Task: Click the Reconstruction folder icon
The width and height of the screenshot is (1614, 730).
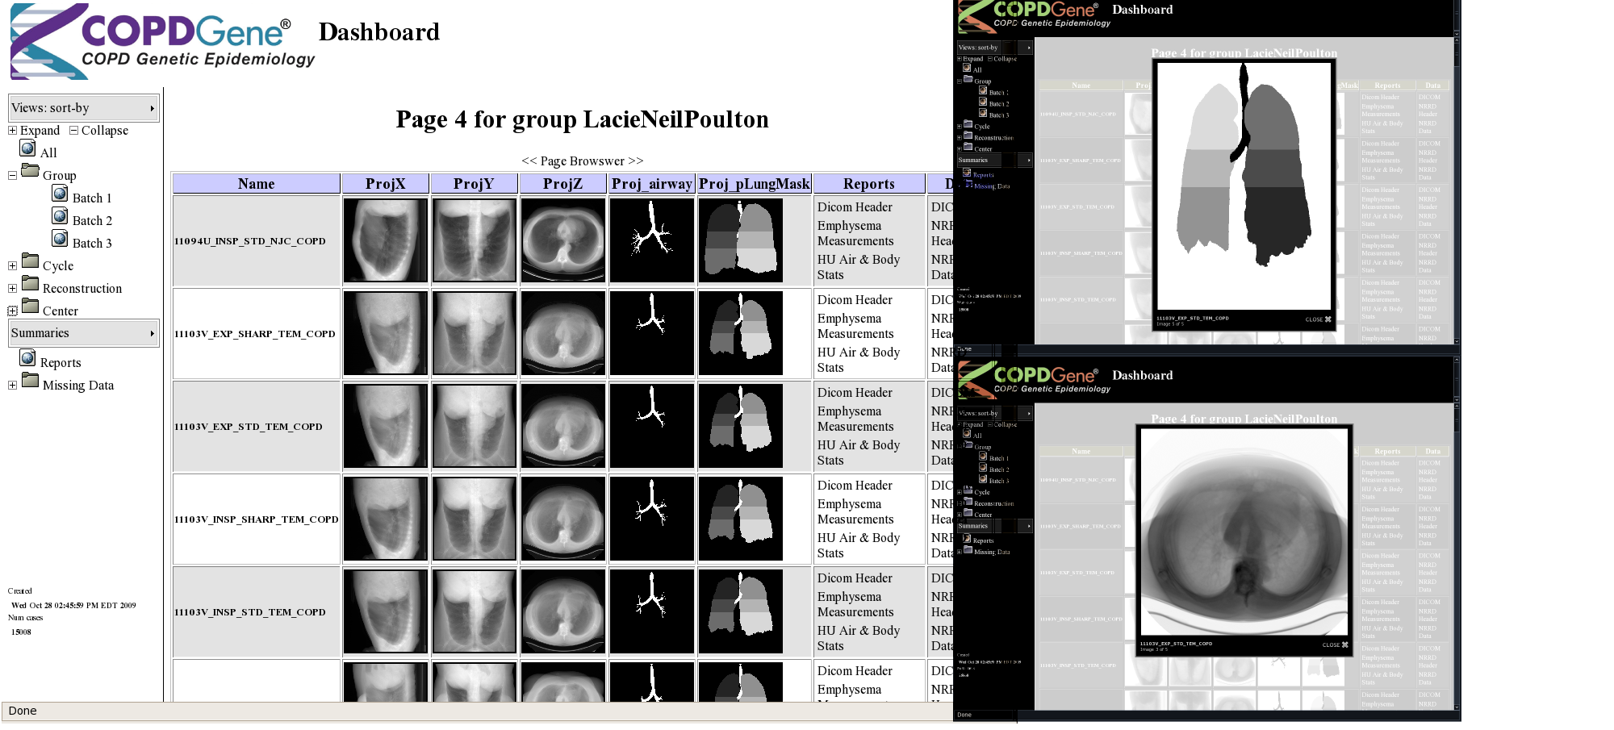Action: pyautogui.click(x=31, y=284)
